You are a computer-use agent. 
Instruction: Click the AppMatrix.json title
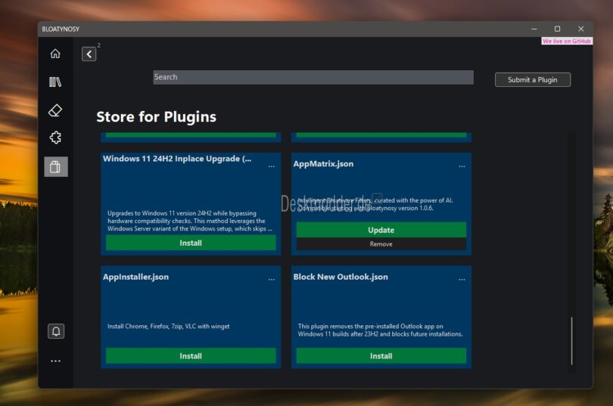tap(323, 164)
